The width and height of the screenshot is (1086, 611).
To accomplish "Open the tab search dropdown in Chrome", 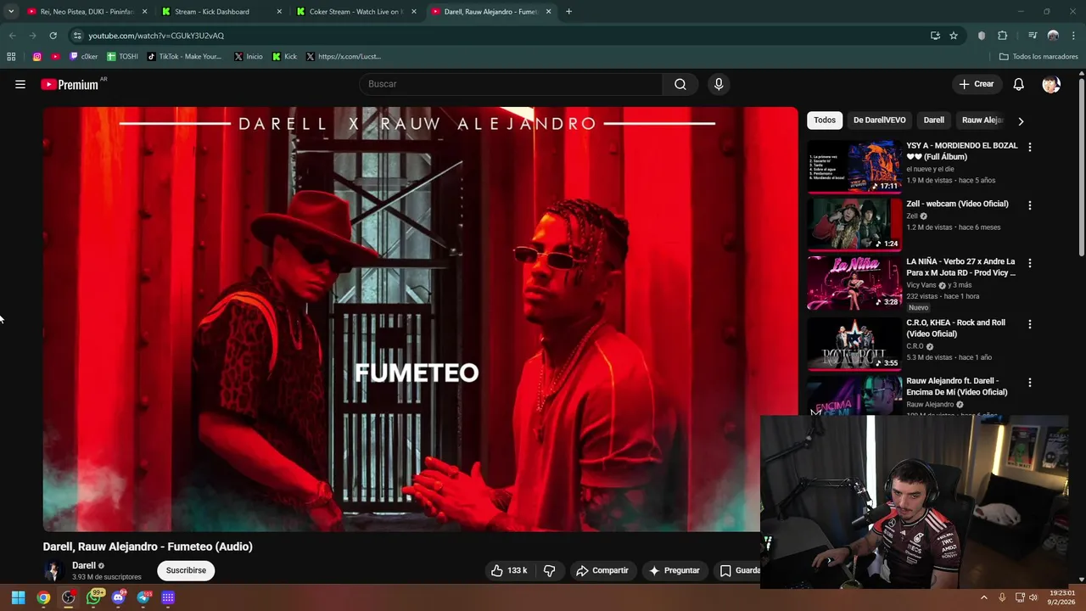I will (x=11, y=12).
